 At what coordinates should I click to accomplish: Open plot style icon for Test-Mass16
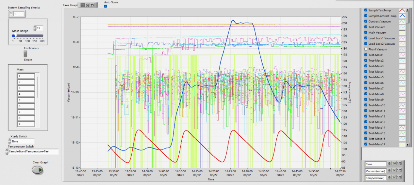pos(402,139)
